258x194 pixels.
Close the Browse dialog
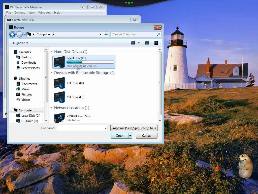157,27
